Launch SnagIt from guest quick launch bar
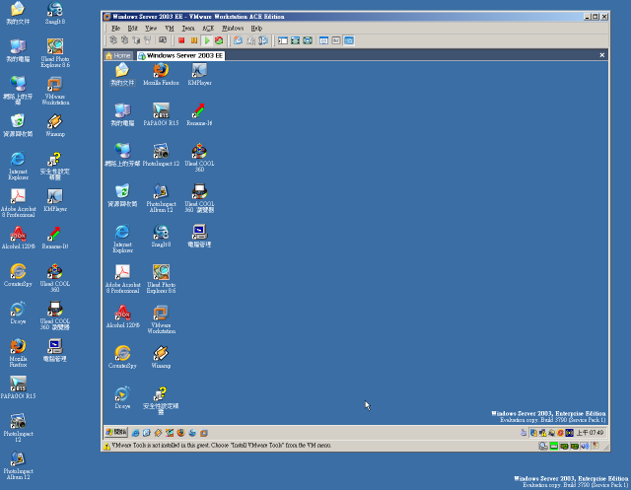Image resolution: width=631 pixels, height=490 pixels. (192, 433)
